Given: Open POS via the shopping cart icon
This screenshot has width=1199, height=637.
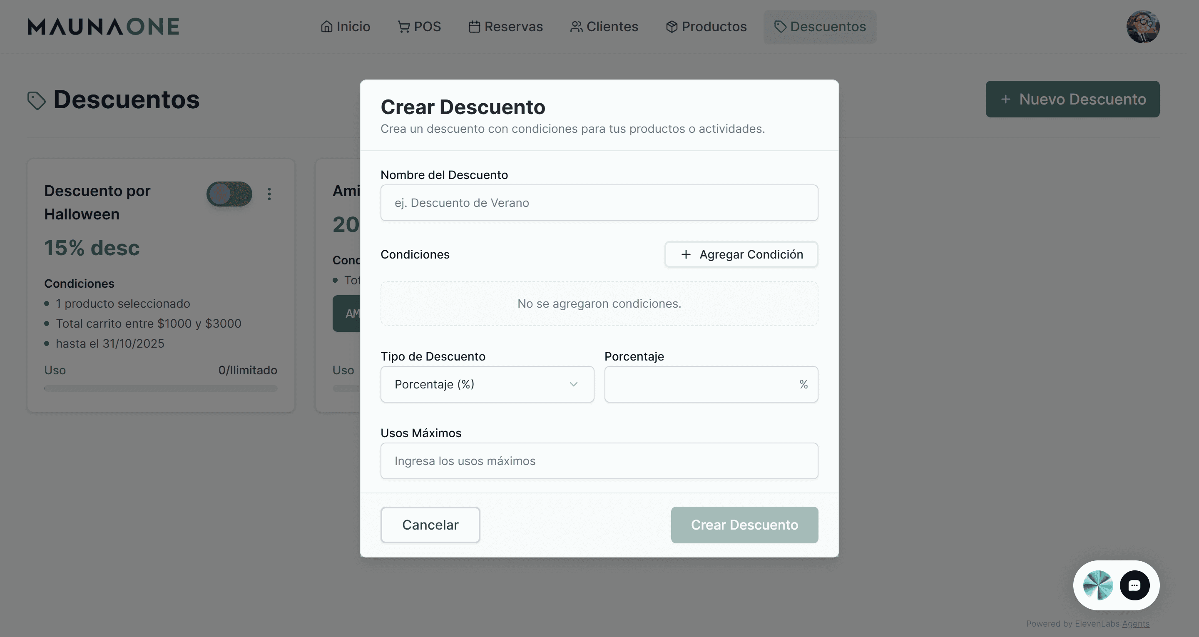Looking at the screenshot, I should pos(403,27).
